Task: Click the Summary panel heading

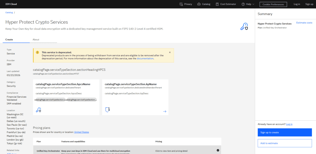Action: (x=265, y=14)
